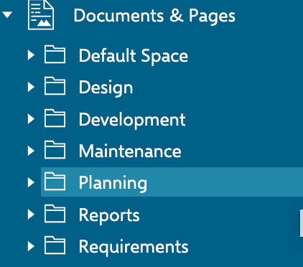The height and width of the screenshot is (267, 303).
Task: Select the Requirements label
Action: pyautogui.click(x=134, y=247)
